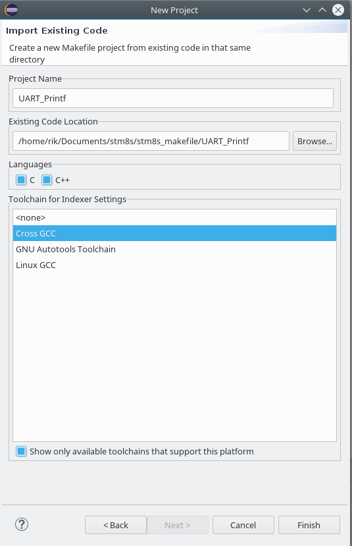Close the New Project dialog window

click(x=338, y=10)
